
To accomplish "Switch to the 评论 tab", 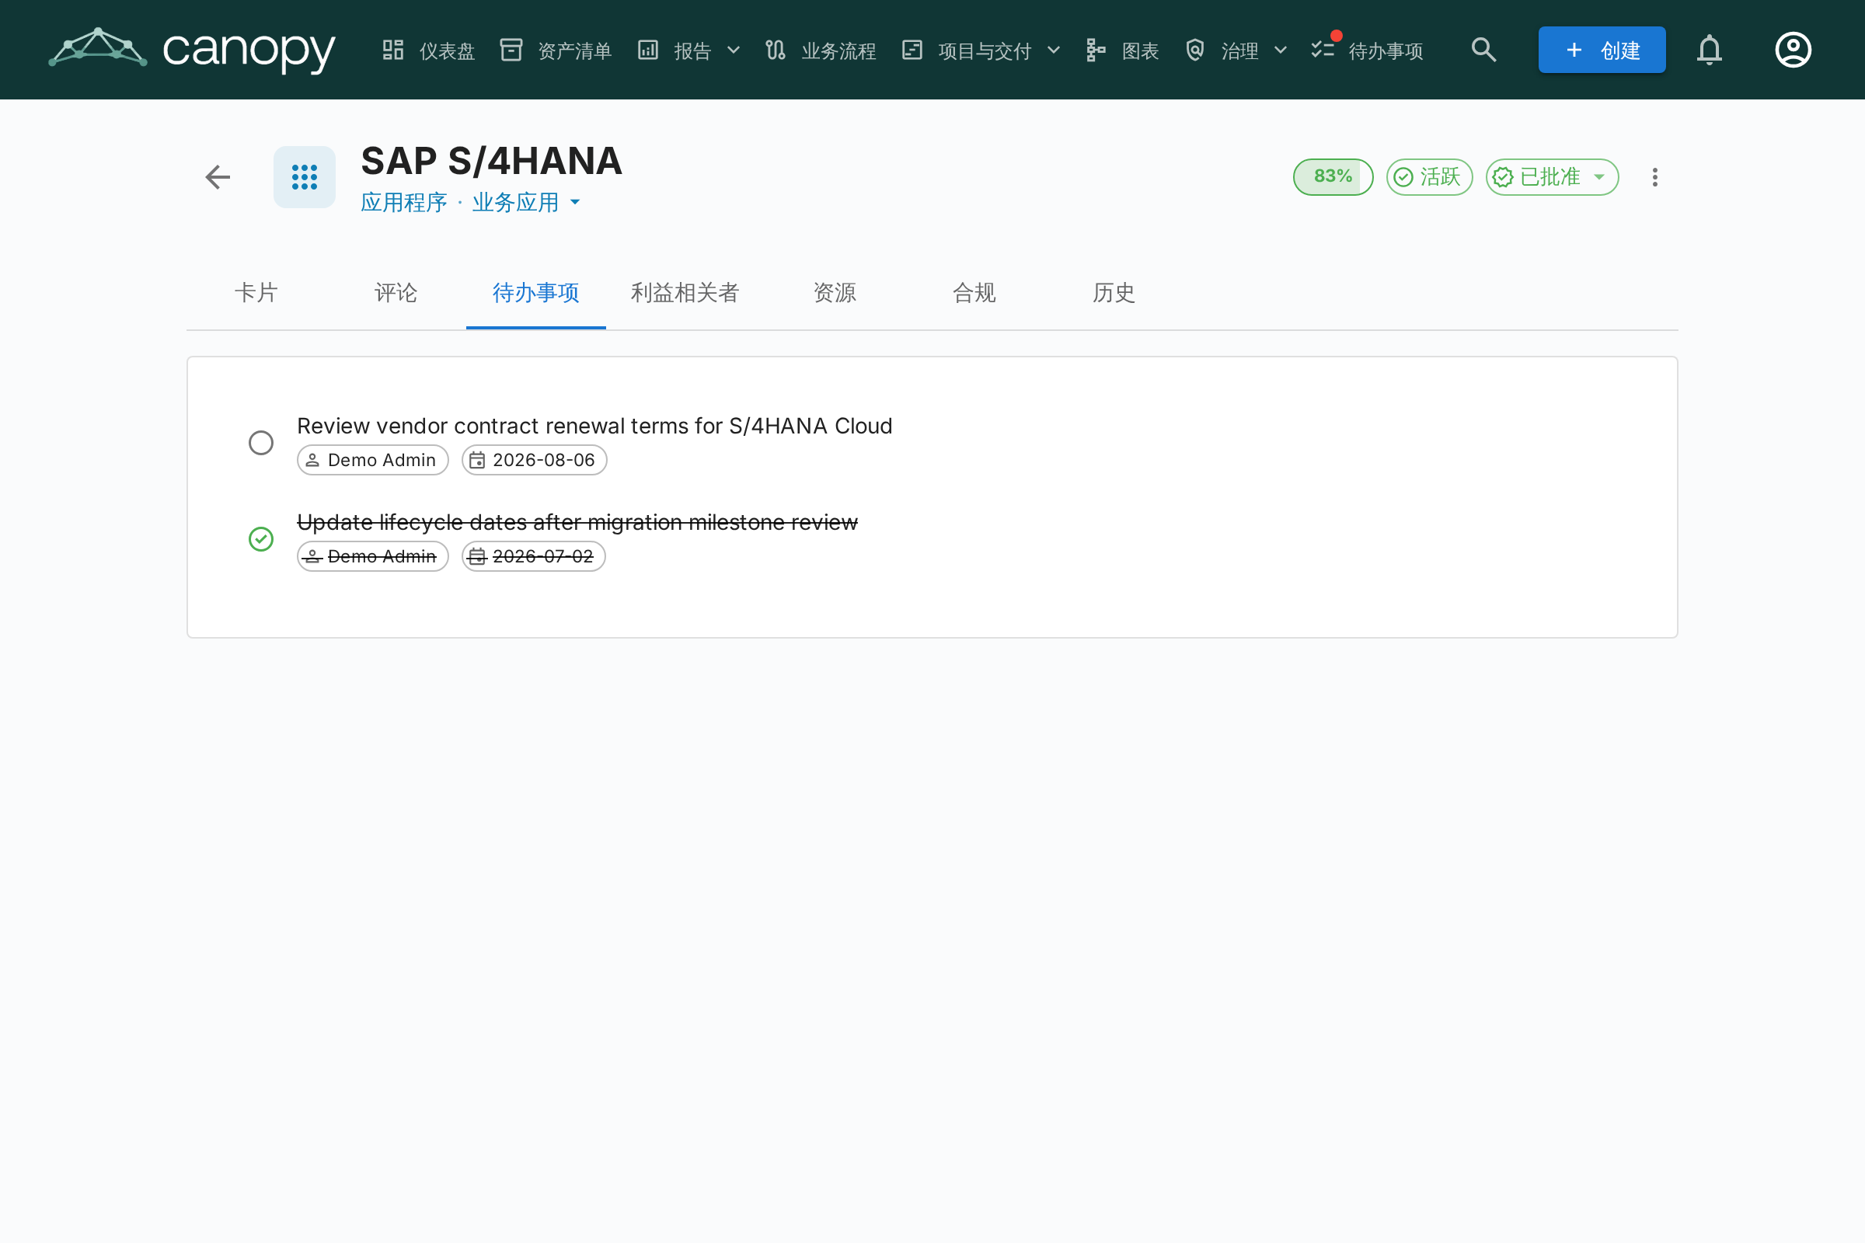I will (396, 294).
